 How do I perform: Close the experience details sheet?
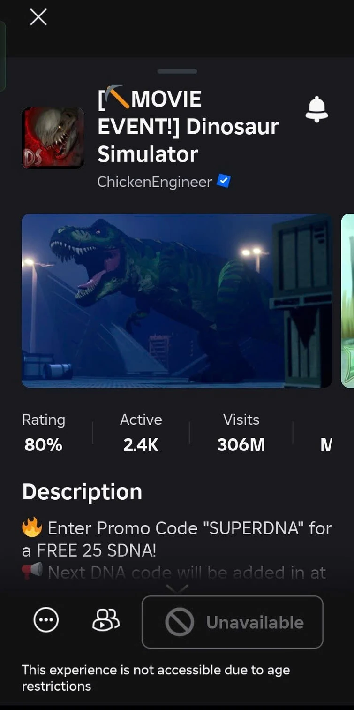(38, 17)
